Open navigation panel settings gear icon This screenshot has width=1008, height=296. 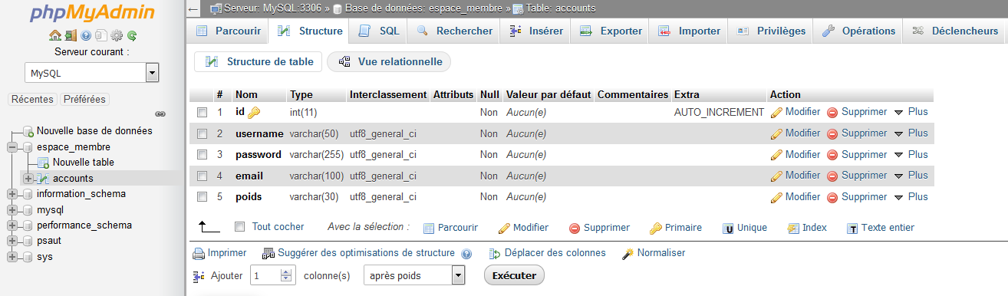coord(117,35)
